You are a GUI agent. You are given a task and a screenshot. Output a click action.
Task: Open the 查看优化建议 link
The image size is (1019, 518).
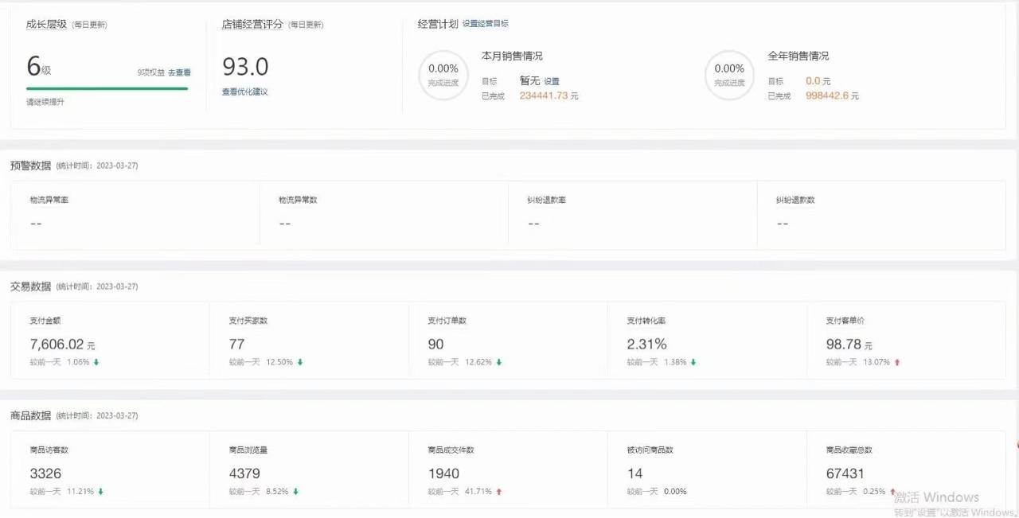[244, 92]
